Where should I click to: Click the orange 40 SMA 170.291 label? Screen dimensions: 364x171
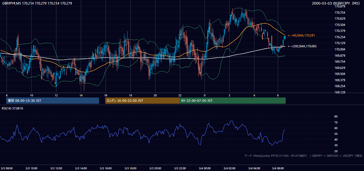[302, 35]
